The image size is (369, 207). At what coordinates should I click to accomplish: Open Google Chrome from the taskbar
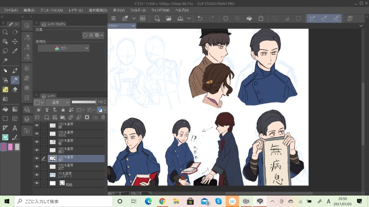click(x=162, y=201)
